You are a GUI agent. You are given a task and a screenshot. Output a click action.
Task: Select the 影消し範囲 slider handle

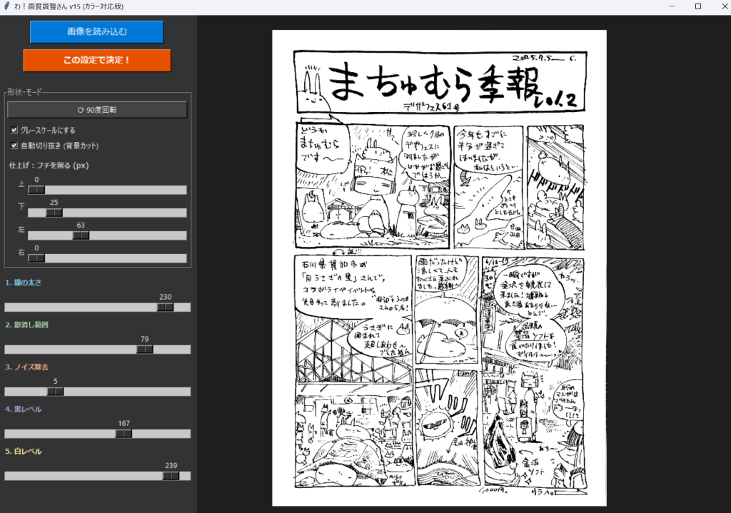(x=145, y=350)
